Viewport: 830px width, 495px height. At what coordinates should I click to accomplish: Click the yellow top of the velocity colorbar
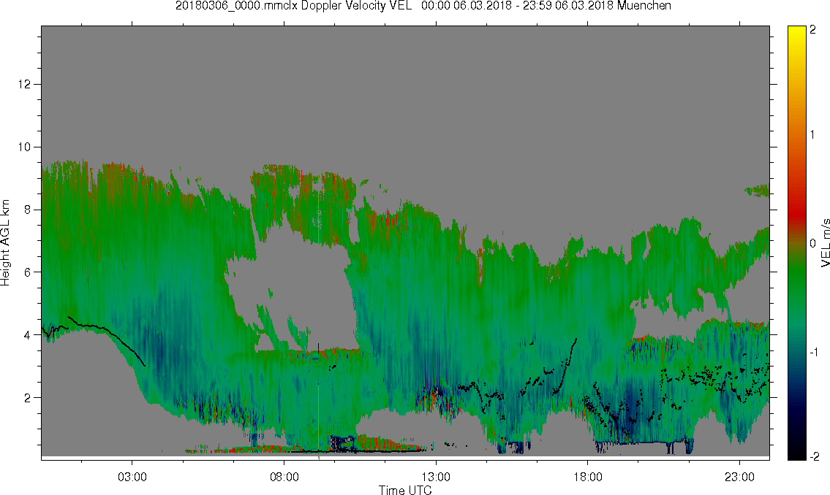797,31
